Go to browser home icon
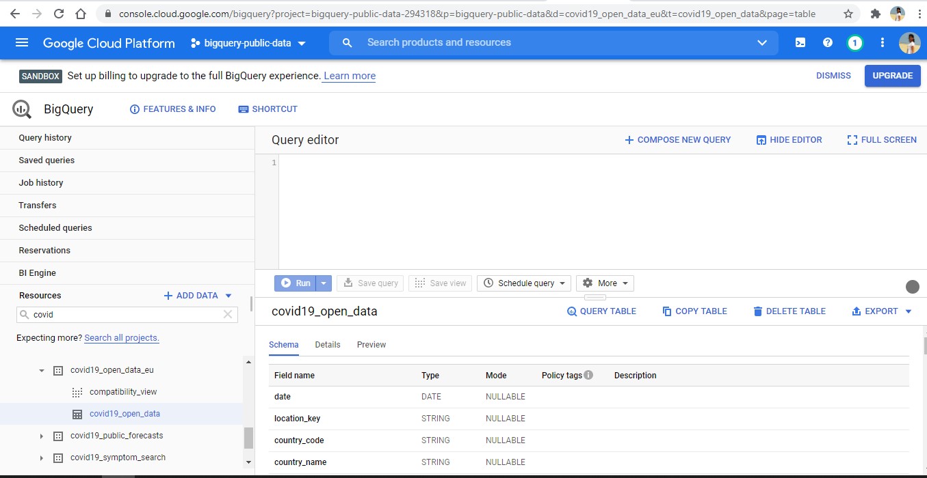The height and width of the screenshot is (478, 927). click(x=81, y=14)
